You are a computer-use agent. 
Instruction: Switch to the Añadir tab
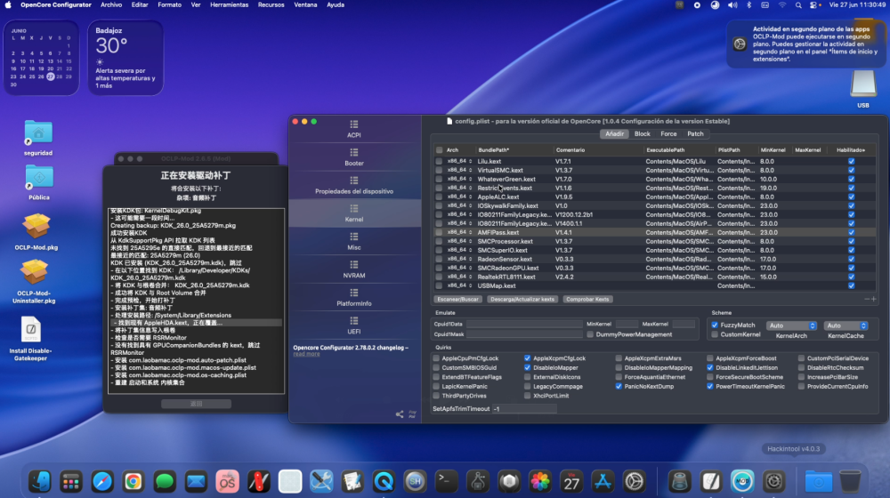[x=614, y=134]
